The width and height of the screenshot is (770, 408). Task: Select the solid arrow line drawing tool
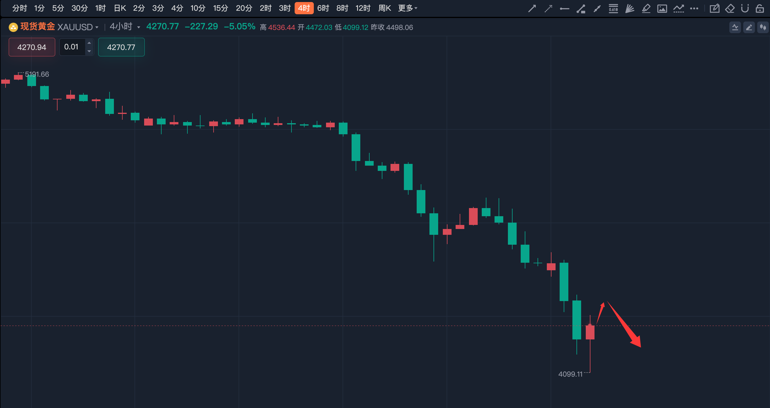click(532, 8)
